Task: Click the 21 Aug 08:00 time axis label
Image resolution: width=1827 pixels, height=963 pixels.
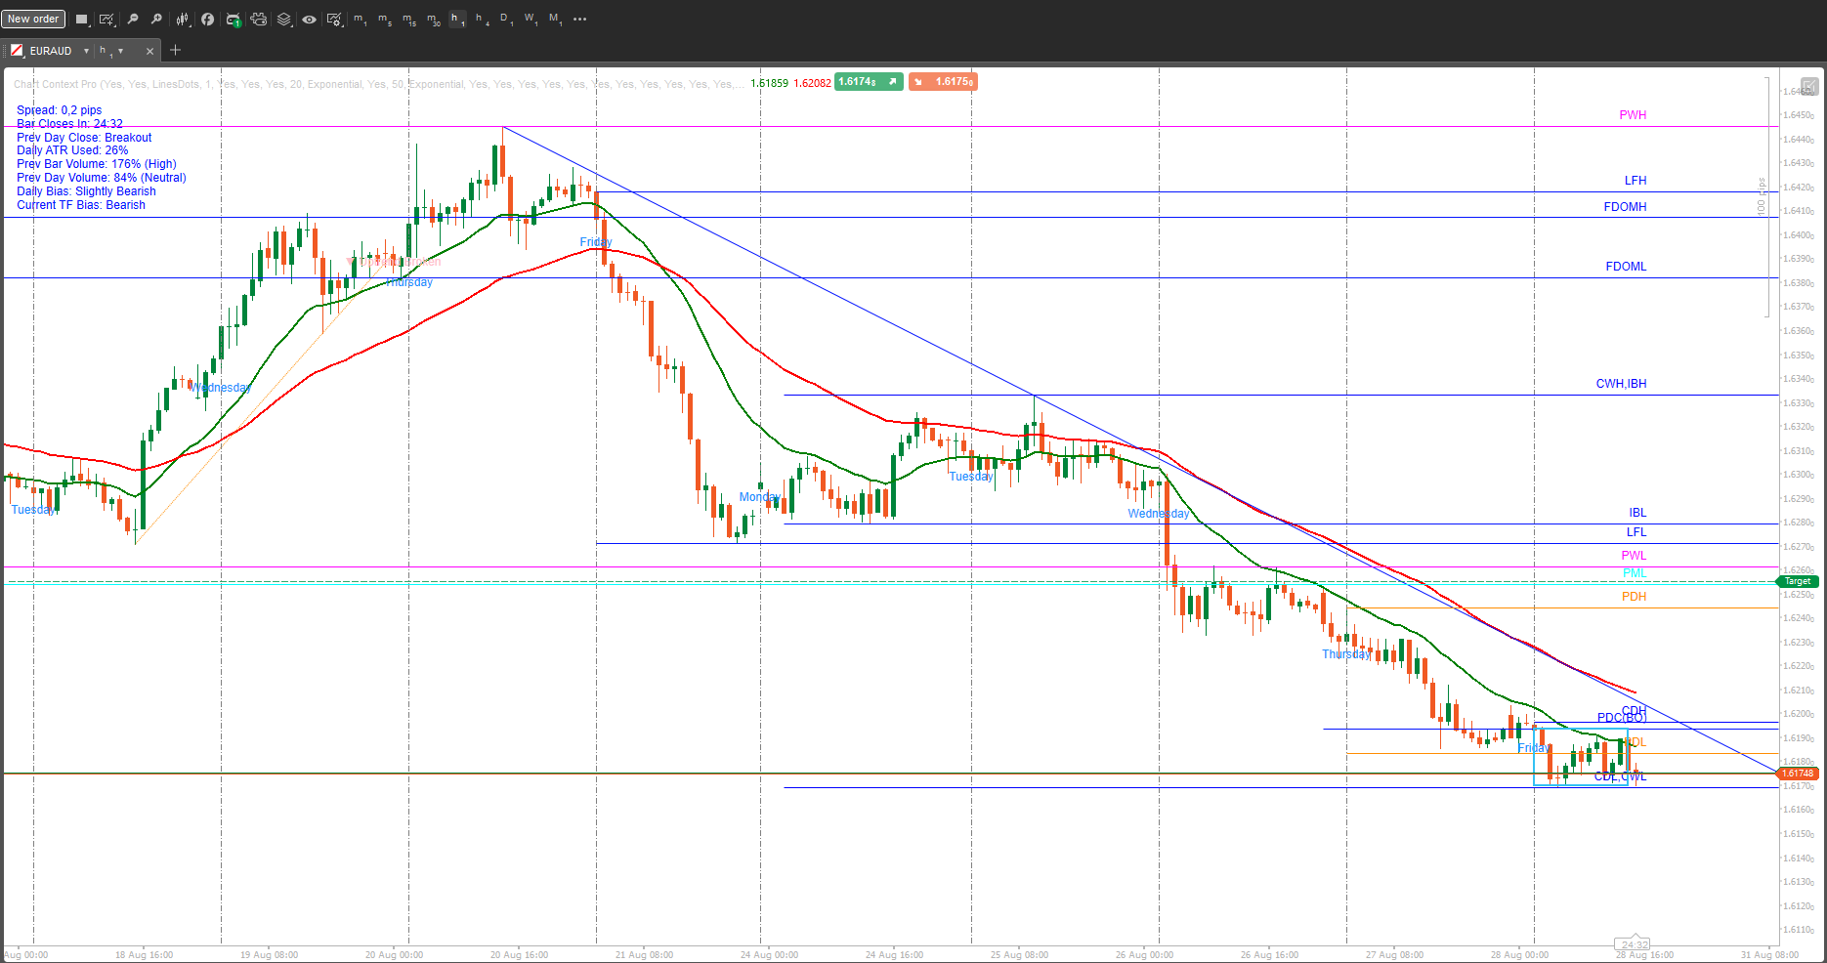Action: coord(644,954)
